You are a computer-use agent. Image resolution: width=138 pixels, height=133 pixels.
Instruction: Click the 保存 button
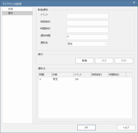104,61
